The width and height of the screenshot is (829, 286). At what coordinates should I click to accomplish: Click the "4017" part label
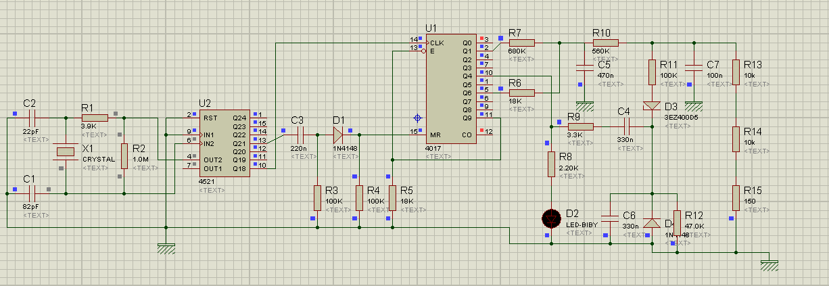(x=433, y=148)
